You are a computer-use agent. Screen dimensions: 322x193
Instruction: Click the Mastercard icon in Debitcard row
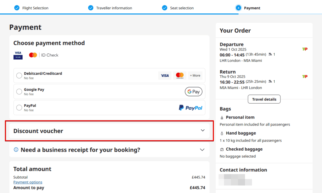tap(180, 76)
